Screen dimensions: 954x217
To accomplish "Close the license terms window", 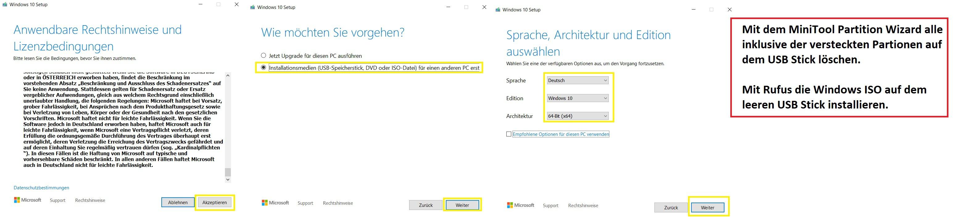I will (x=237, y=4).
